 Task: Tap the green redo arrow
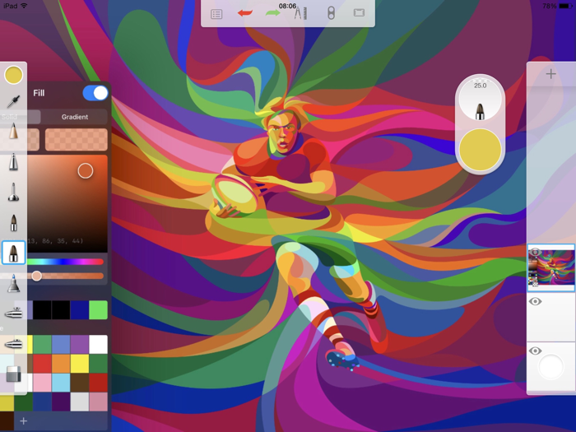tap(272, 13)
